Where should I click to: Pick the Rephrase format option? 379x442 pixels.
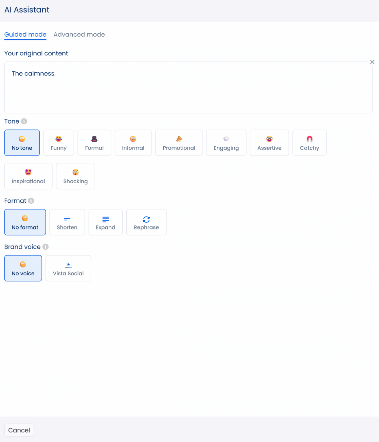[146, 222]
